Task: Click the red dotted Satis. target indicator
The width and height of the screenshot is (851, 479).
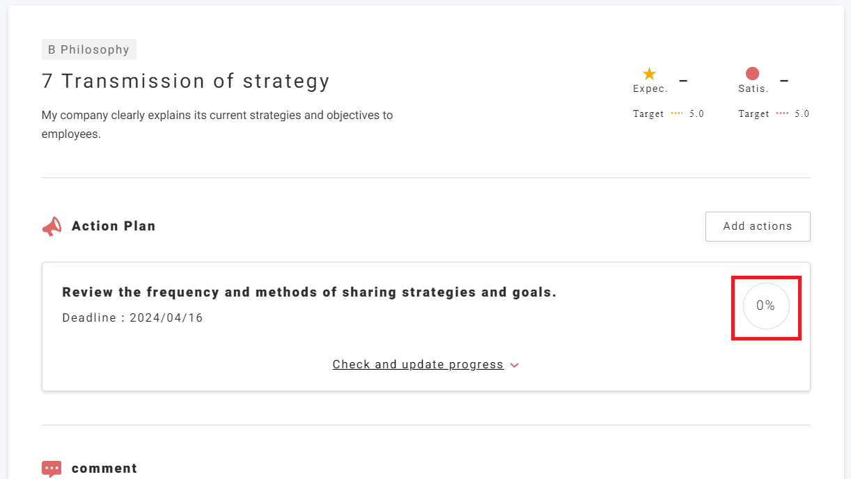Action: click(782, 113)
